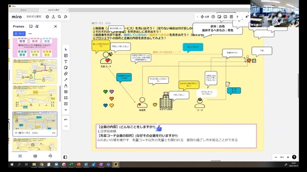The width and height of the screenshot is (307, 172).
Task: Toggle the bottom-left panel visibility button
Action: click(x=65, y=157)
